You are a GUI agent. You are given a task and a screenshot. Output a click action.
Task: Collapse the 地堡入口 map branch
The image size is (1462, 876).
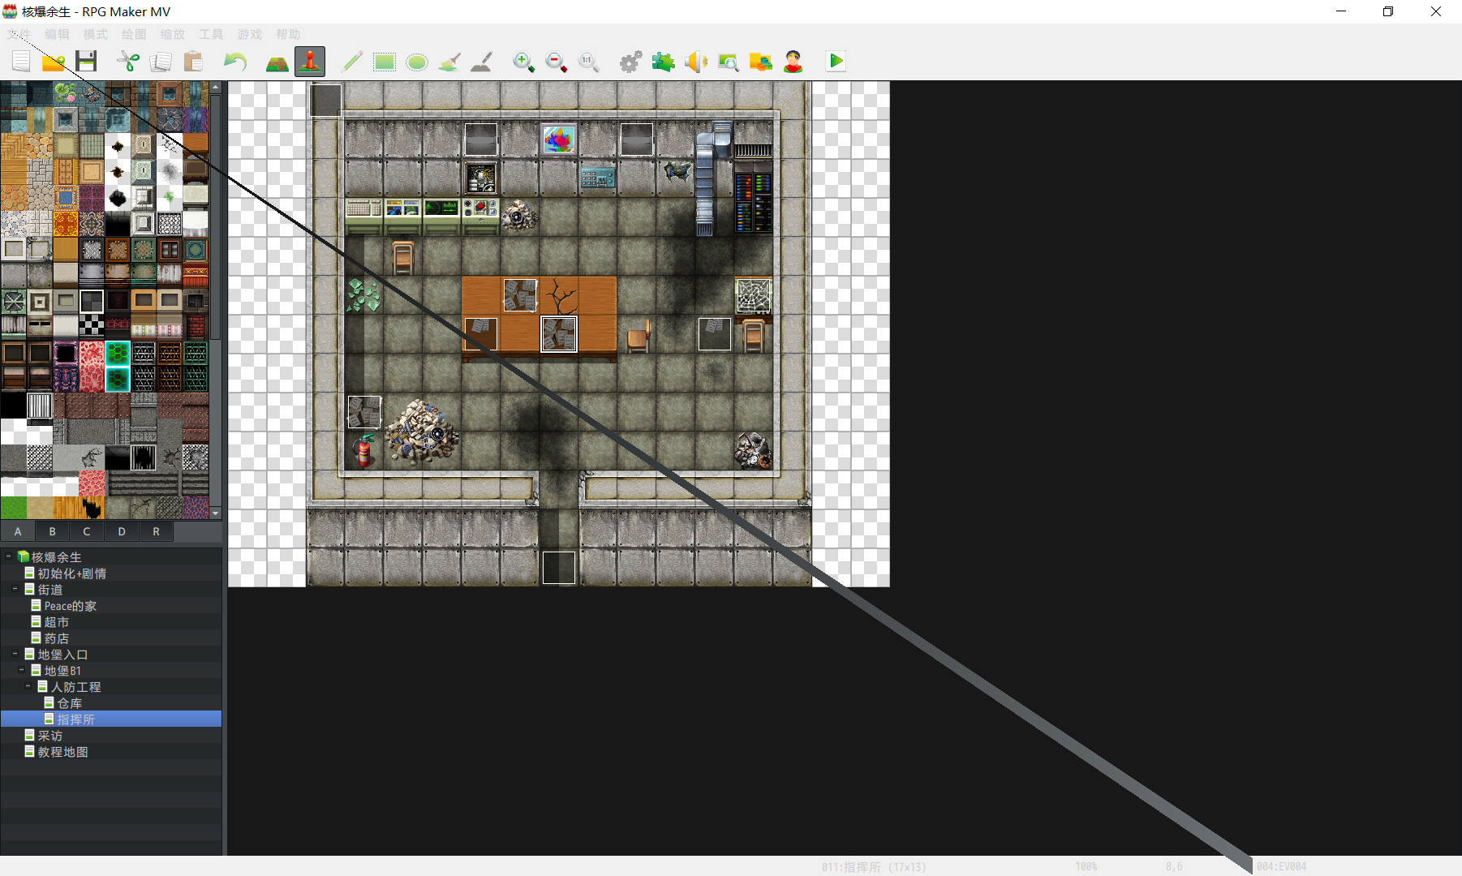coord(15,654)
